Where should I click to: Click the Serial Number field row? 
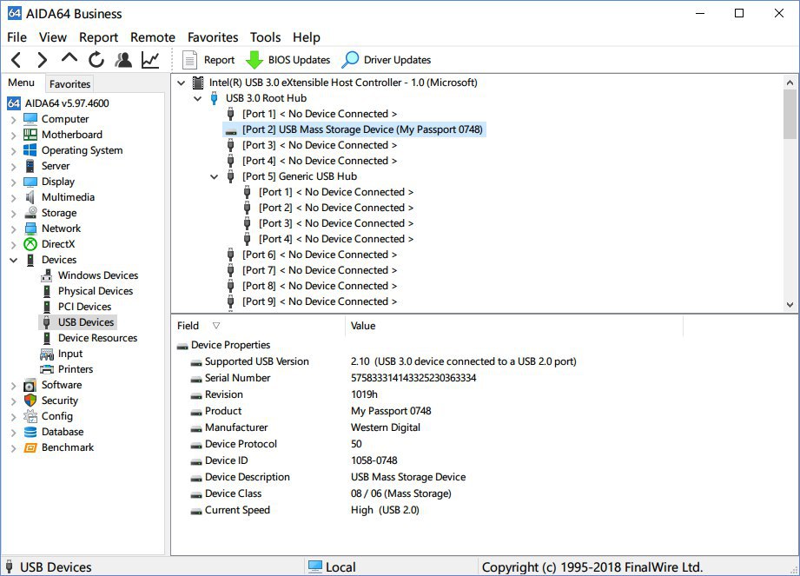[x=237, y=378]
